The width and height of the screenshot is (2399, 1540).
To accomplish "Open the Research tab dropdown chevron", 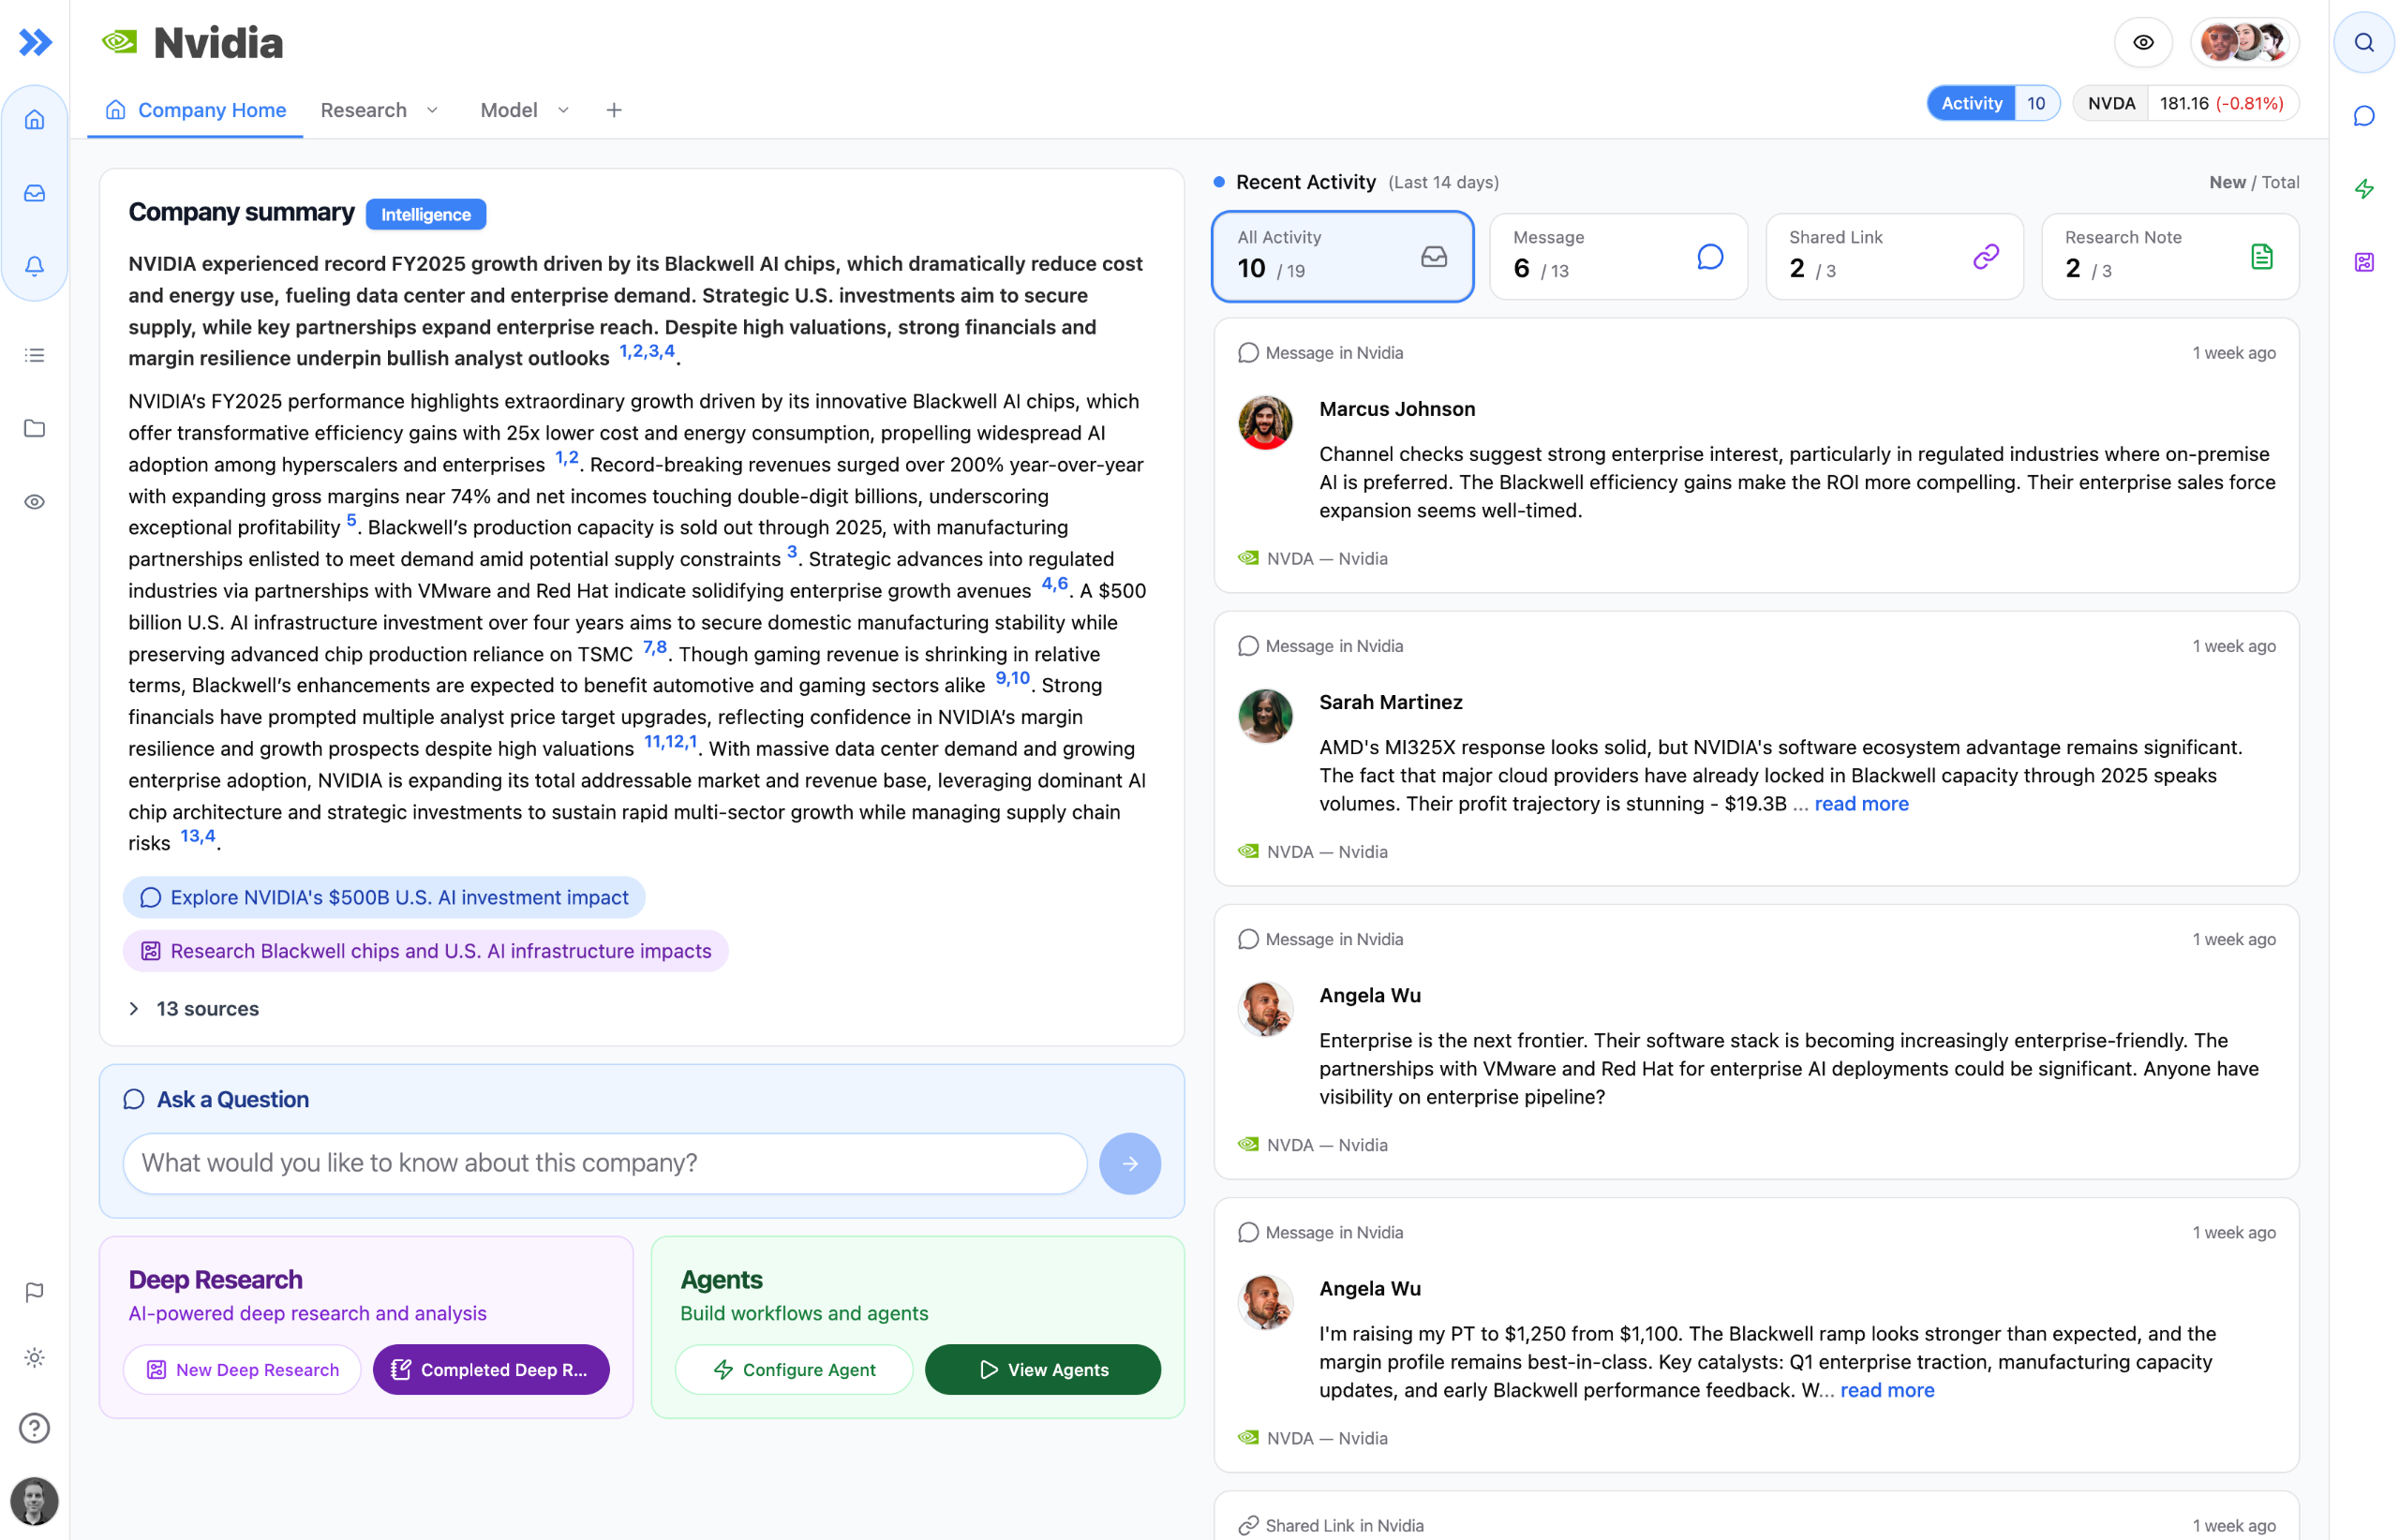I will pyautogui.click(x=432, y=110).
